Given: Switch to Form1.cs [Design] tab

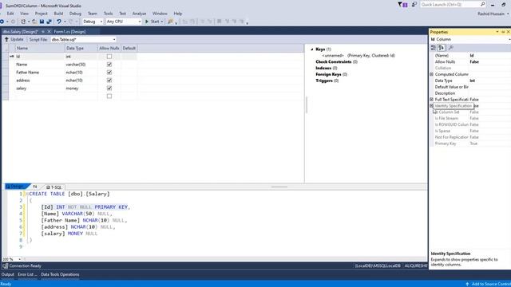Looking at the screenshot, I should (x=69, y=32).
